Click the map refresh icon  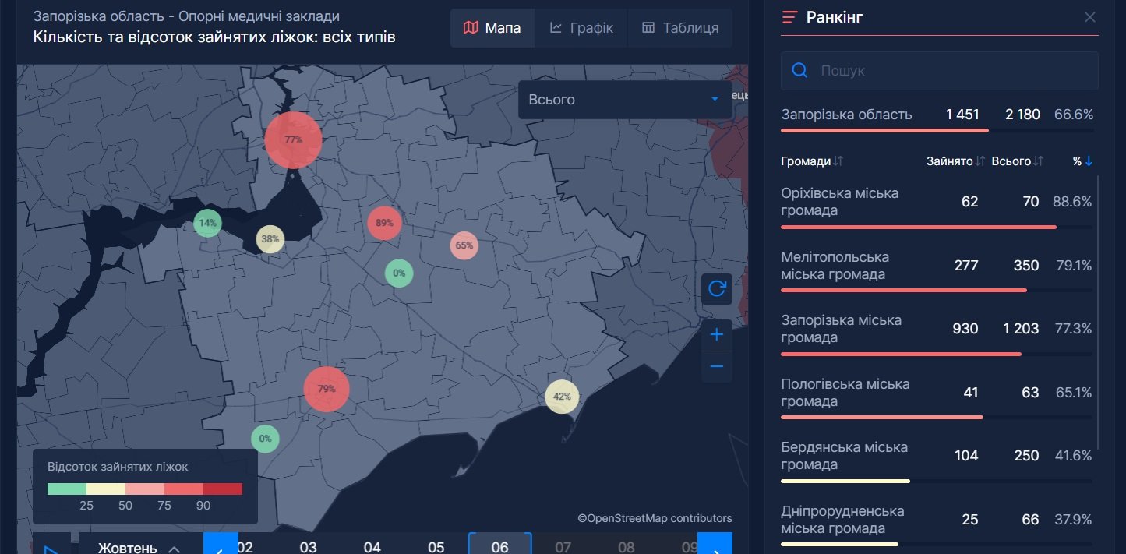coord(717,289)
